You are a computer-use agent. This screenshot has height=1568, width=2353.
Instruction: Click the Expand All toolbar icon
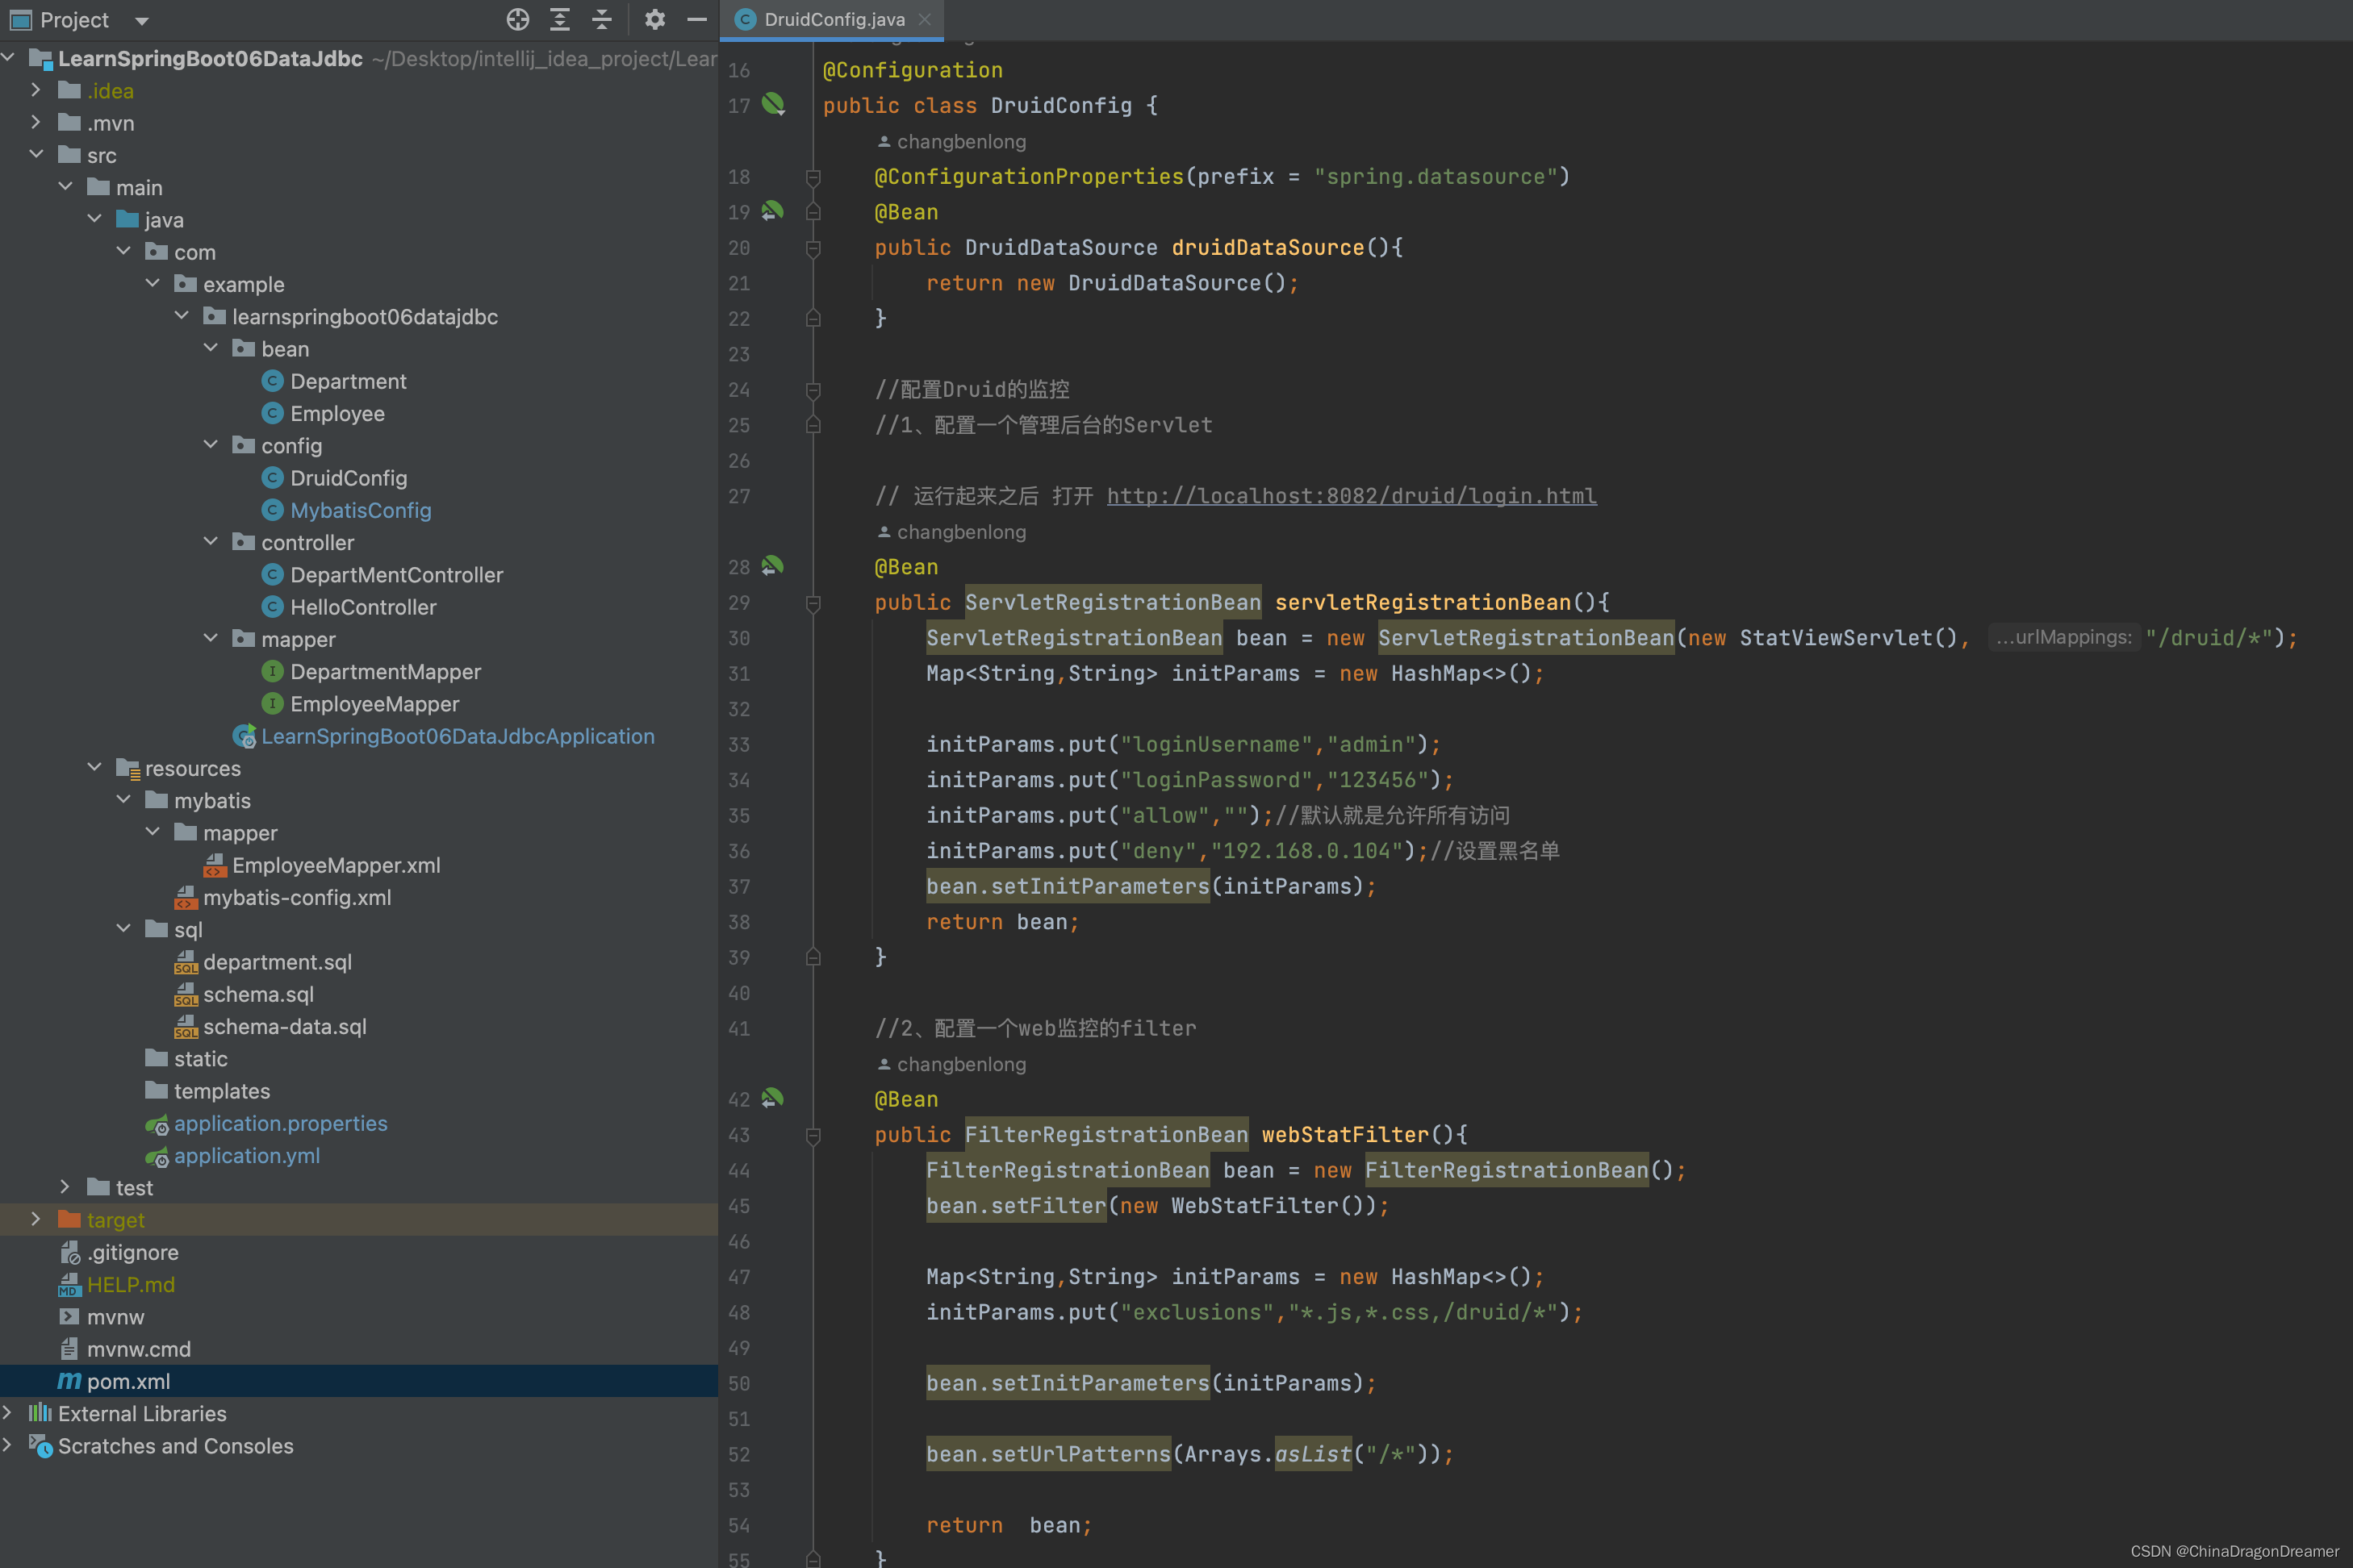point(559,19)
